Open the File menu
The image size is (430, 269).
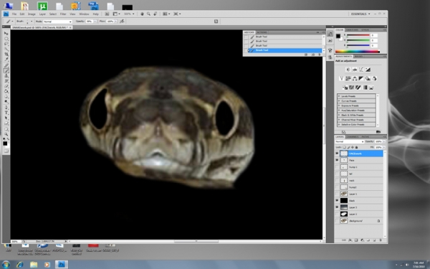point(14,14)
